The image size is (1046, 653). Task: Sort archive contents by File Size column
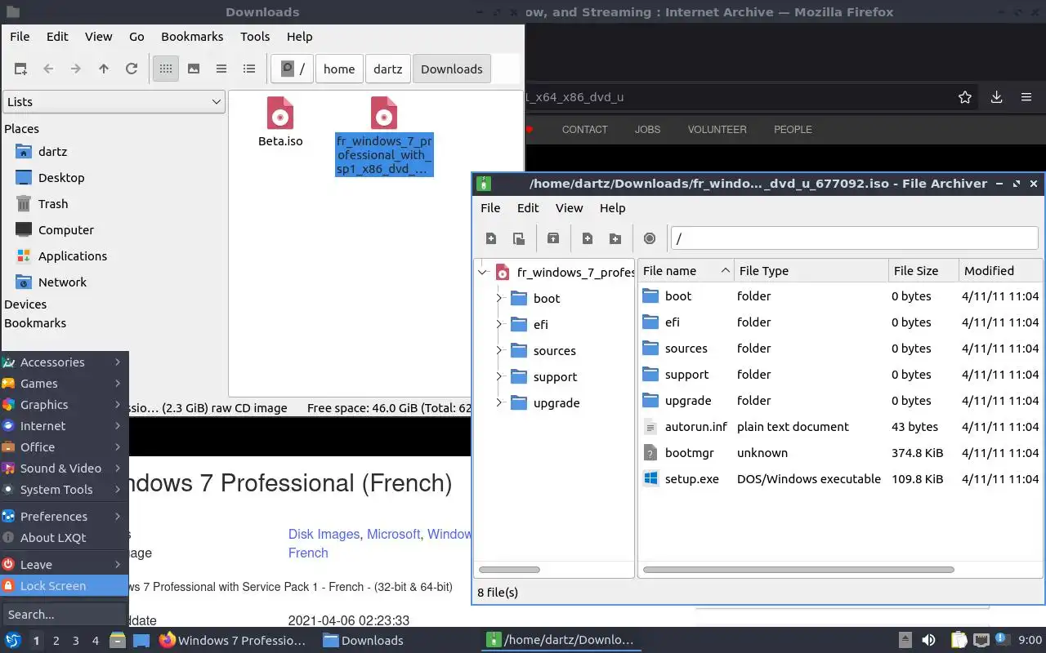(x=923, y=271)
